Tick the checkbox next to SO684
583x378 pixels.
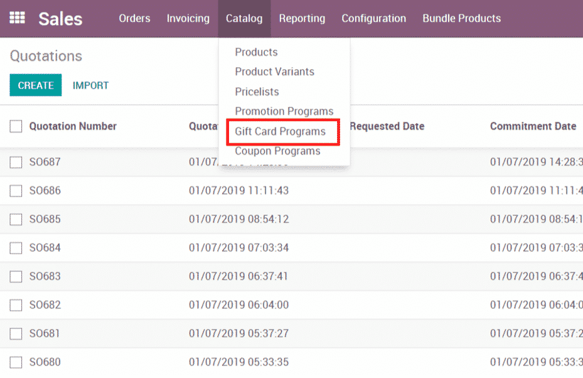pos(16,248)
